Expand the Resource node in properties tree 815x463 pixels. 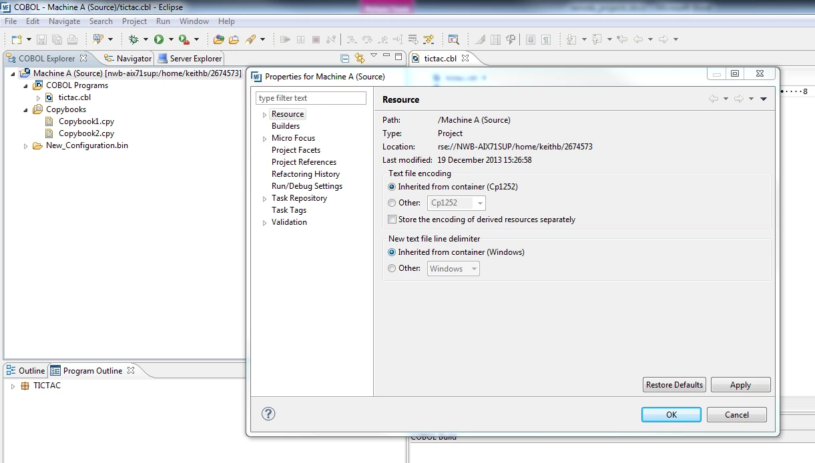pos(264,115)
